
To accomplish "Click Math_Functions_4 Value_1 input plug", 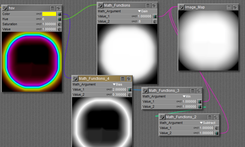I will (130, 90).
